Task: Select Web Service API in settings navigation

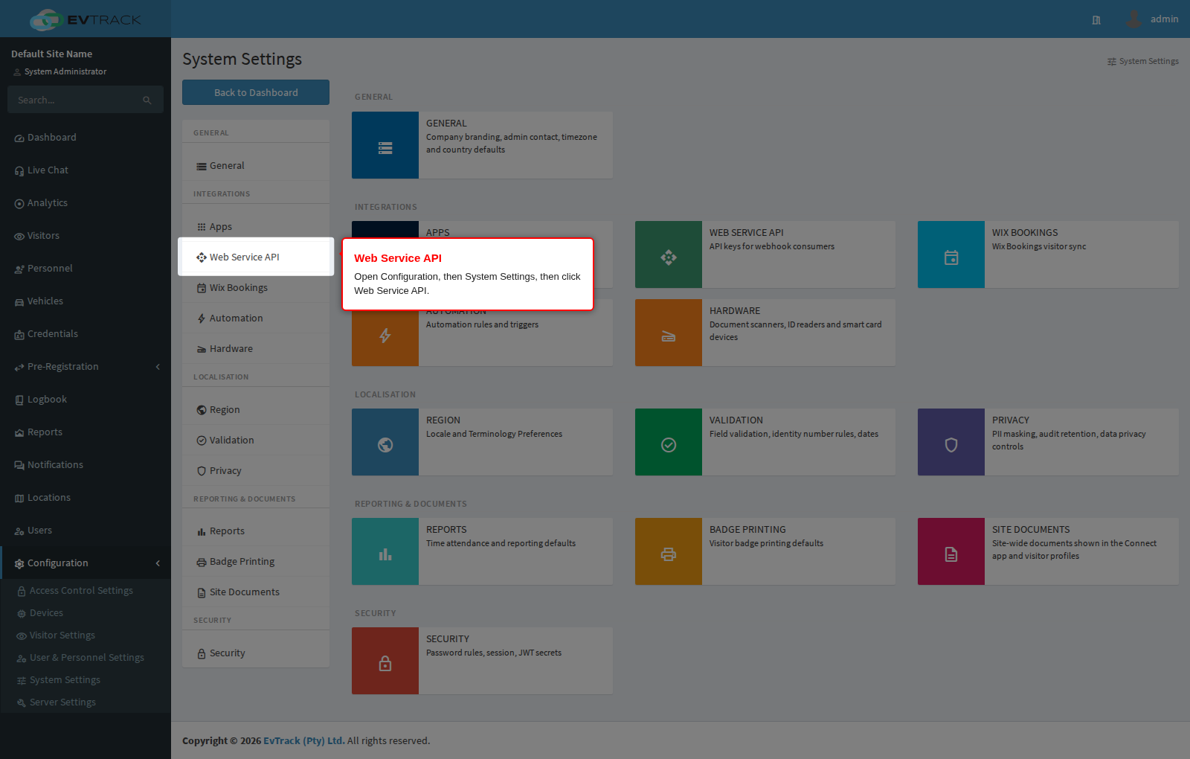Action: pos(256,257)
